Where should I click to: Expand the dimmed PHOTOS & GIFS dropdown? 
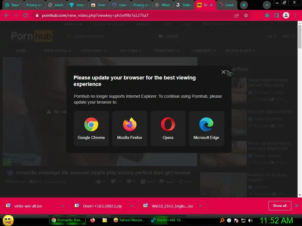tap(240, 51)
